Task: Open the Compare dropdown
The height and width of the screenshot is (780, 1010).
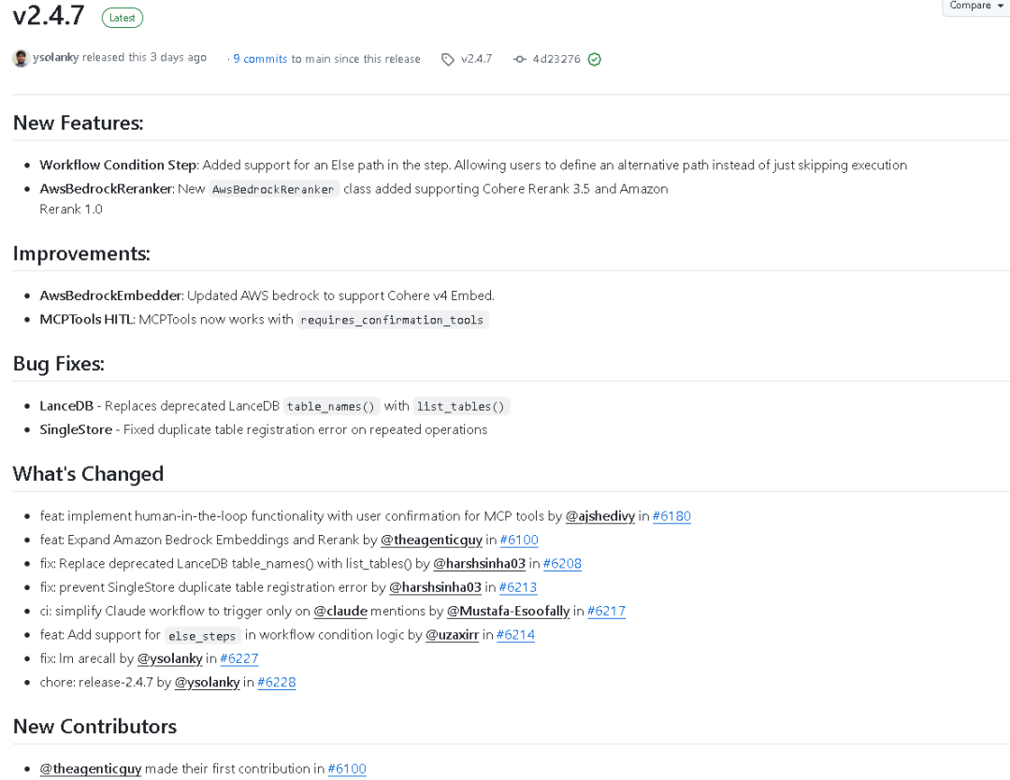Action: tap(976, 6)
